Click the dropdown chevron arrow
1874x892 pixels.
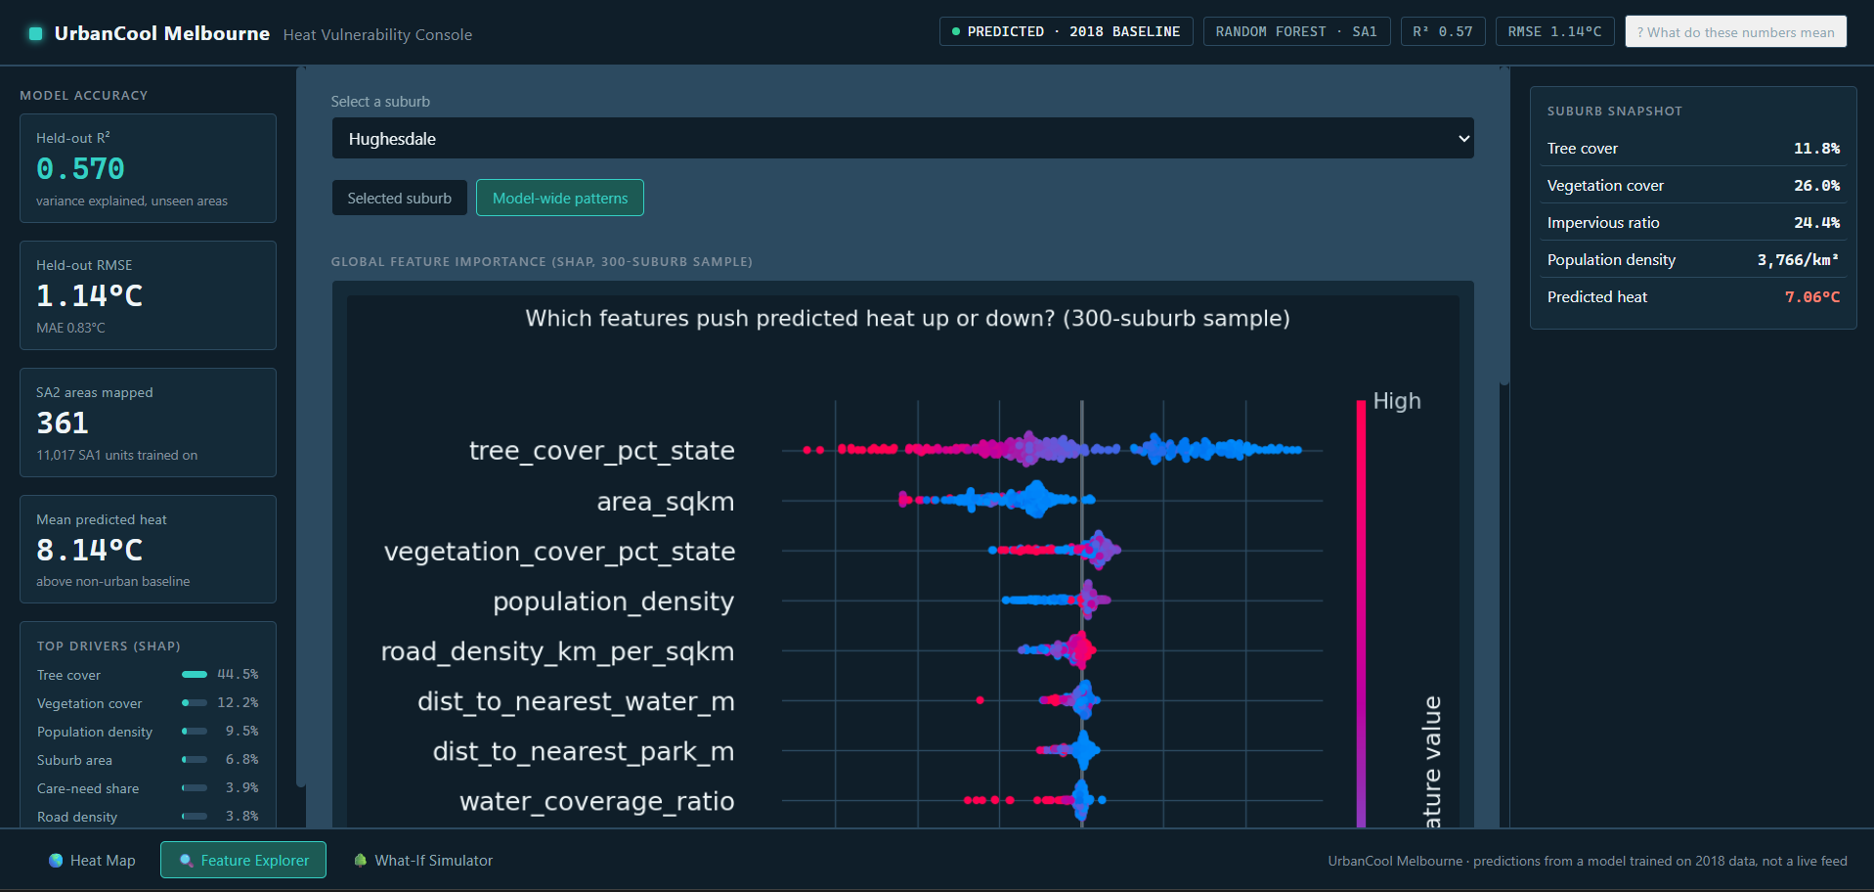1463,138
